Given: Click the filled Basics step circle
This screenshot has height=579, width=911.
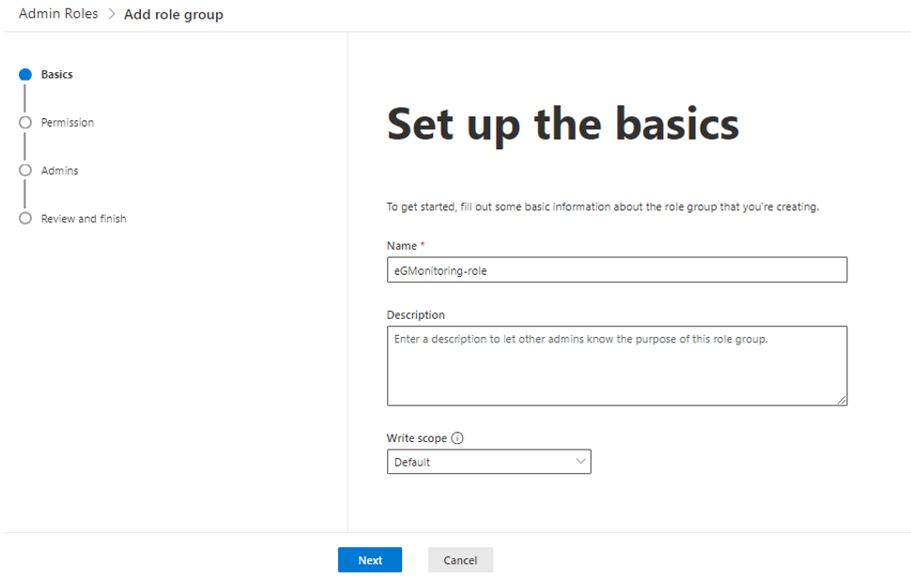Looking at the screenshot, I should pos(25,74).
